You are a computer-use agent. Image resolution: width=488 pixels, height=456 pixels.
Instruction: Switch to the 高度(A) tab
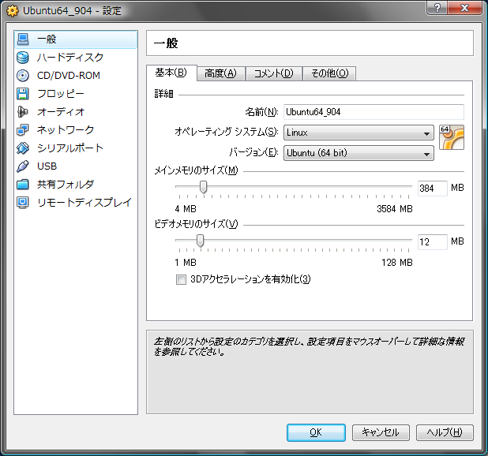220,73
